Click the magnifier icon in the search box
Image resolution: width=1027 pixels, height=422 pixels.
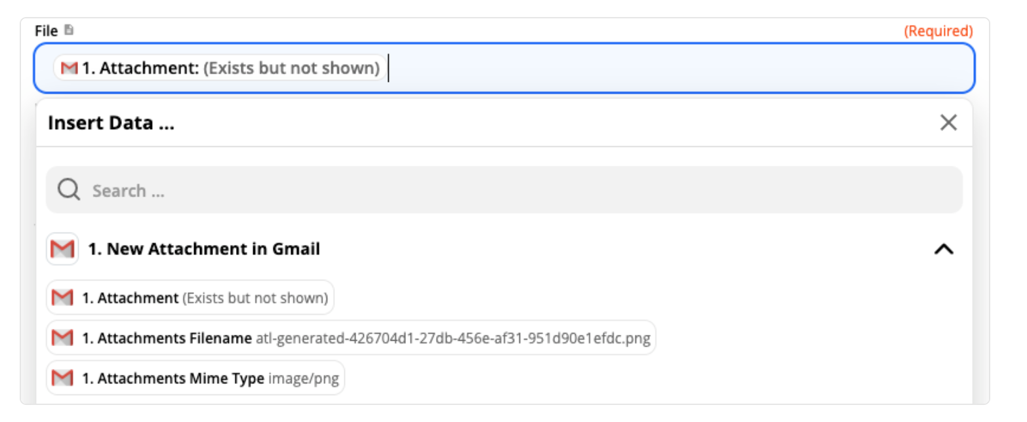click(69, 190)
